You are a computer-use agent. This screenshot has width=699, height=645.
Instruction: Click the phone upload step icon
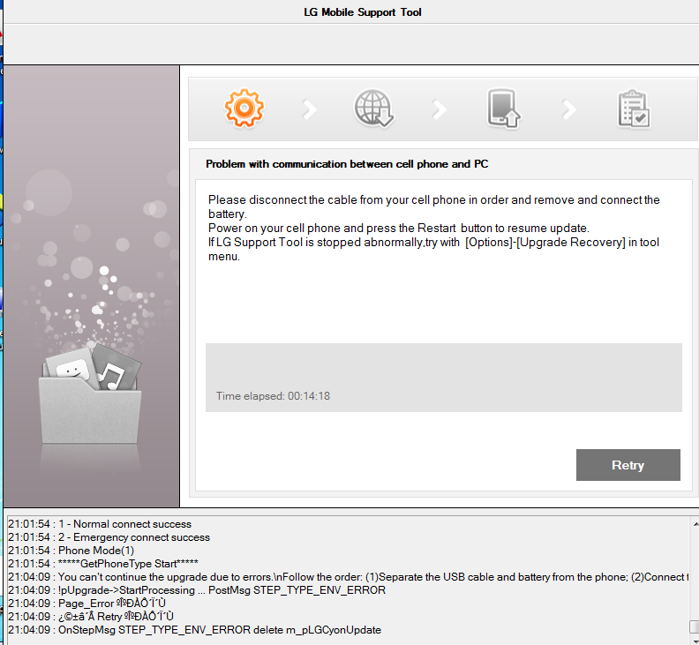tap(503, 109)
